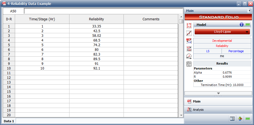The image size is (254, 125).
Task: Click the green bar icon beside Model
Action: [248, 24]
